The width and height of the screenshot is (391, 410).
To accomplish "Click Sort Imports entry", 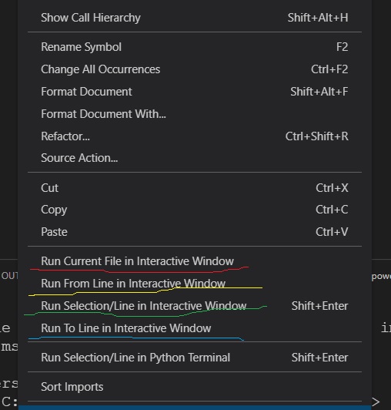I will [195, 387].
